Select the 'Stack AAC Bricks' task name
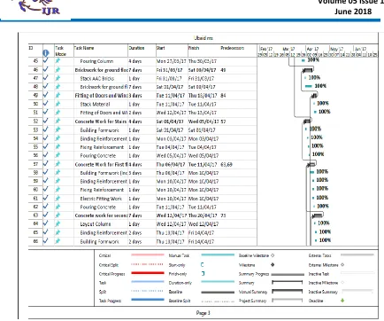This screenshot has width=384, height=321. (x=97, y=78)
